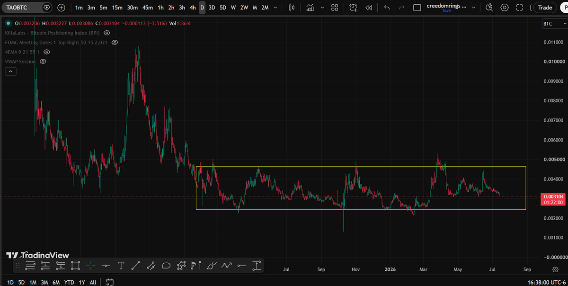The height and width of the screenshot is (286, 568).
Task: Open the creedomrings layout dropdown arrow
Action: [474, 8]
